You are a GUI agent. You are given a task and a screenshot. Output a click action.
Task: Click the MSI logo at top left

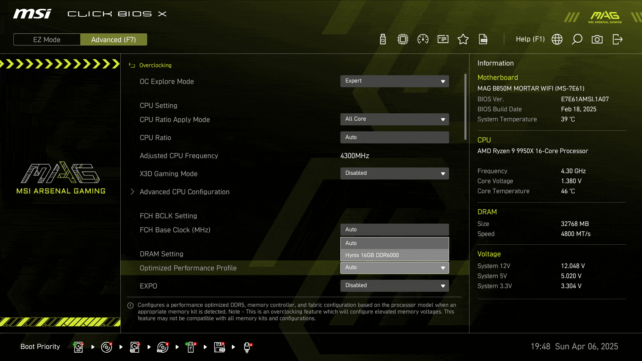coord(32,14)
